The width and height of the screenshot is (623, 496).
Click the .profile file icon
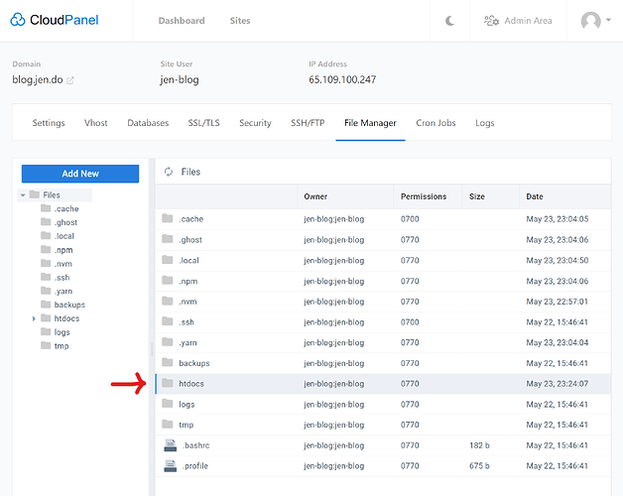170,466
